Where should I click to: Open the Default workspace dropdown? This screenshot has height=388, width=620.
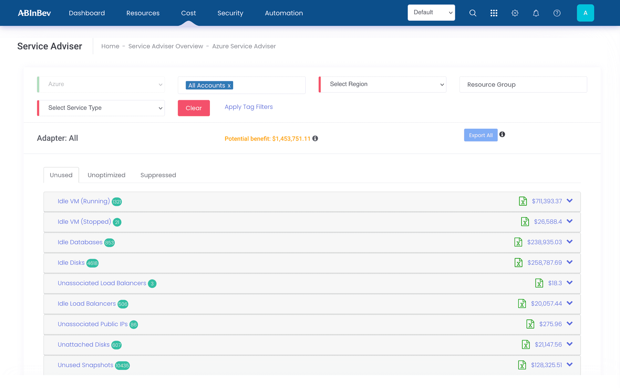tap(431, 12)
